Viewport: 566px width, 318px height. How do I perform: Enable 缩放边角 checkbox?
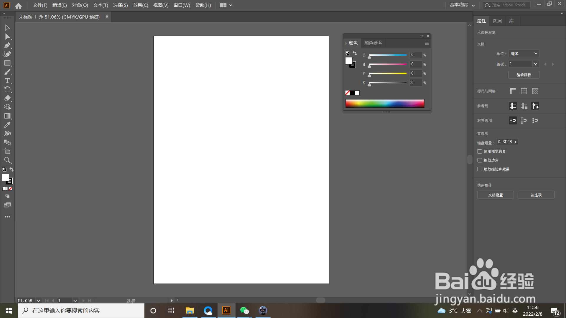tap(480, 160)
